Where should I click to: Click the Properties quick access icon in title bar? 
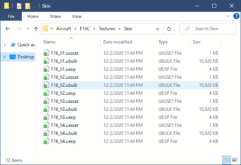19,6
